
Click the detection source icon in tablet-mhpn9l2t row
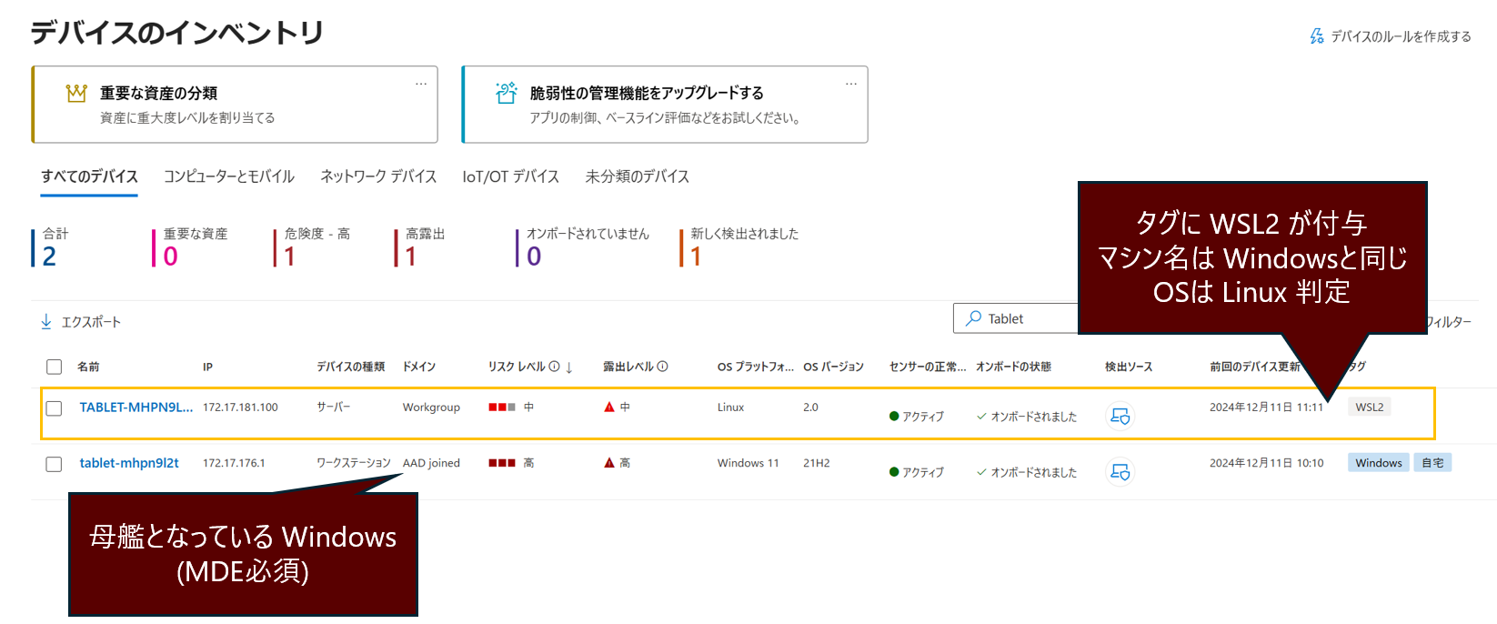[1120, 472]
